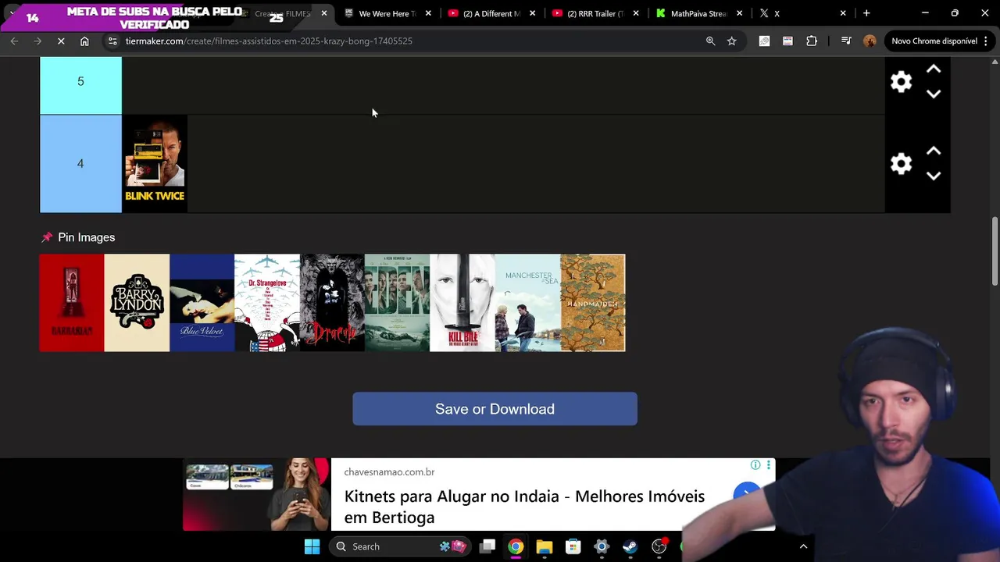Select the Manchester by the Sea poster

pos(527,303)
